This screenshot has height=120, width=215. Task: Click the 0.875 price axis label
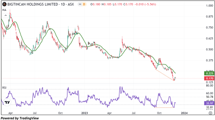pyautogui.click(x=209, y=17)
